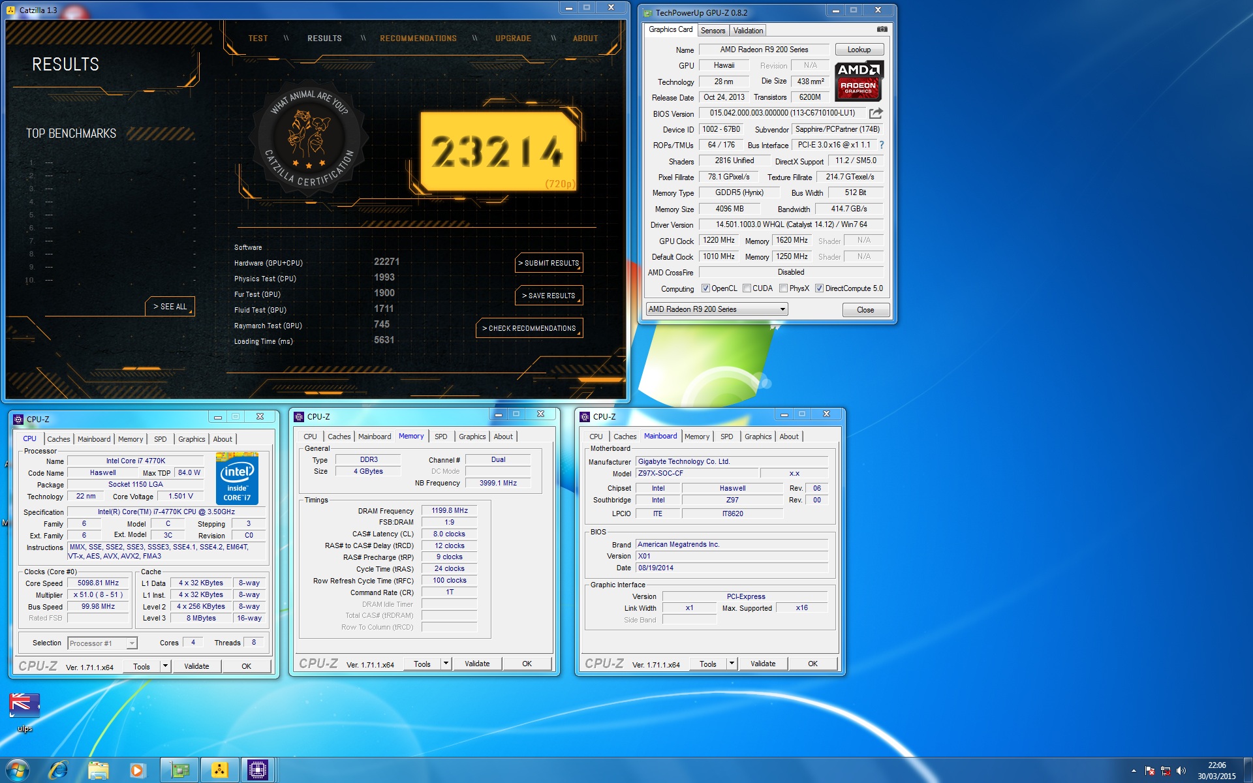Viewport: 1253px width, 783px height.
Task: Click the BIOS version share/export icon
Action: 876,113
